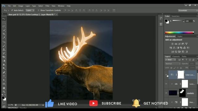Screen dimensions: 198x111
Task: Toggle lock transparent pixels
Action: pyautogui.click(x=171, y=68)
